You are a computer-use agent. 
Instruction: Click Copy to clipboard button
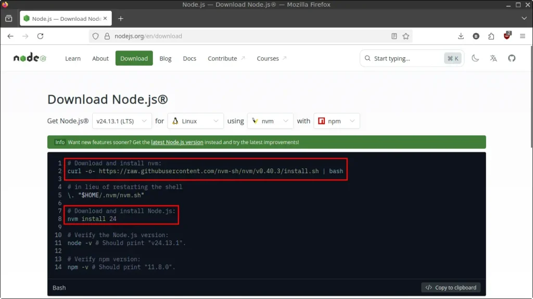tap(451, 288)
